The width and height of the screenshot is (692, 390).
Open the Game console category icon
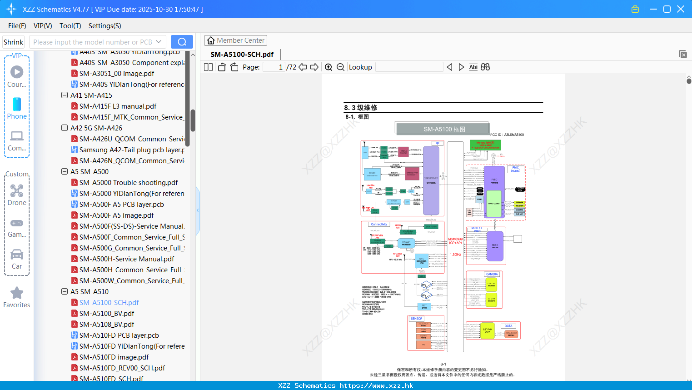[x=17, y=223]
